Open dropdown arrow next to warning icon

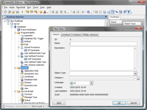pyautogui.click(x=48, y=13)
